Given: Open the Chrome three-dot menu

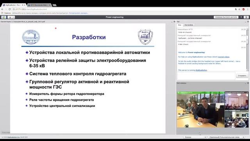Looking at the screenshot, I should (248, 9).
